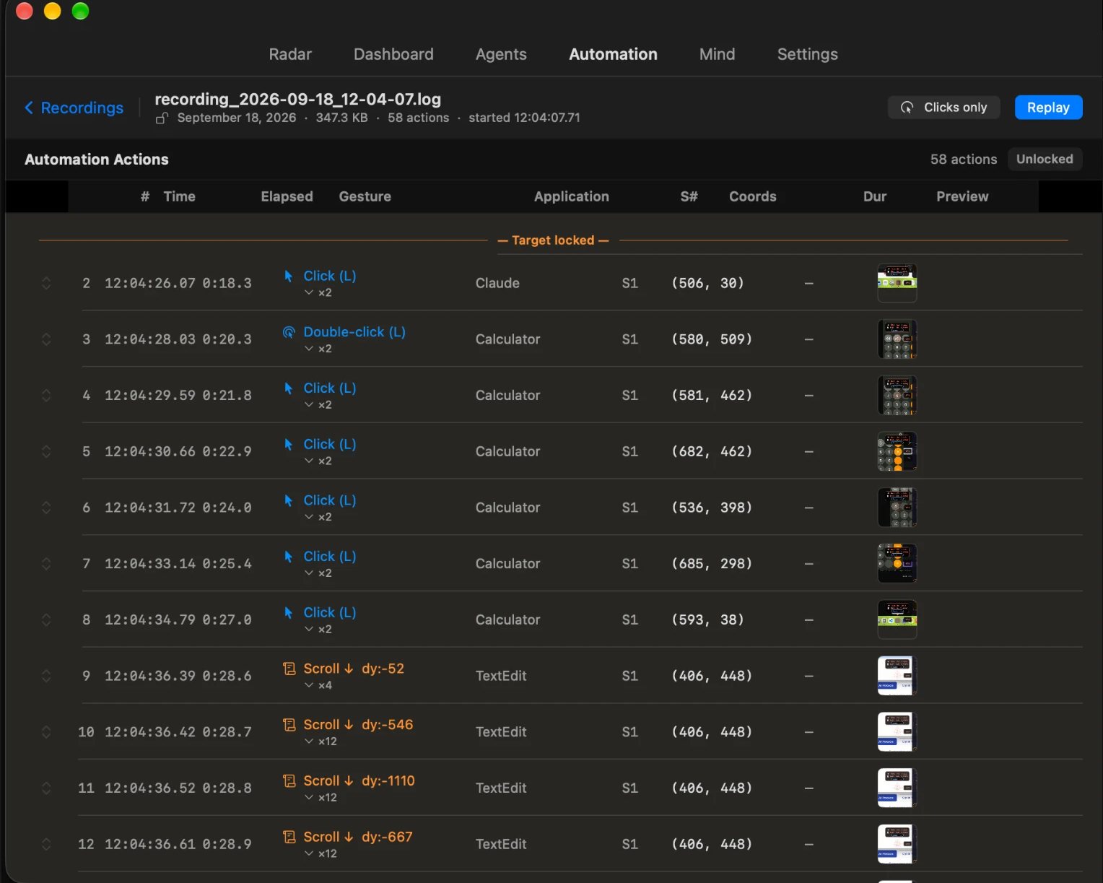This screenshot has height=883, width=1103.
Task: Click the cursor icon in row 8
Action: point(289,612)
